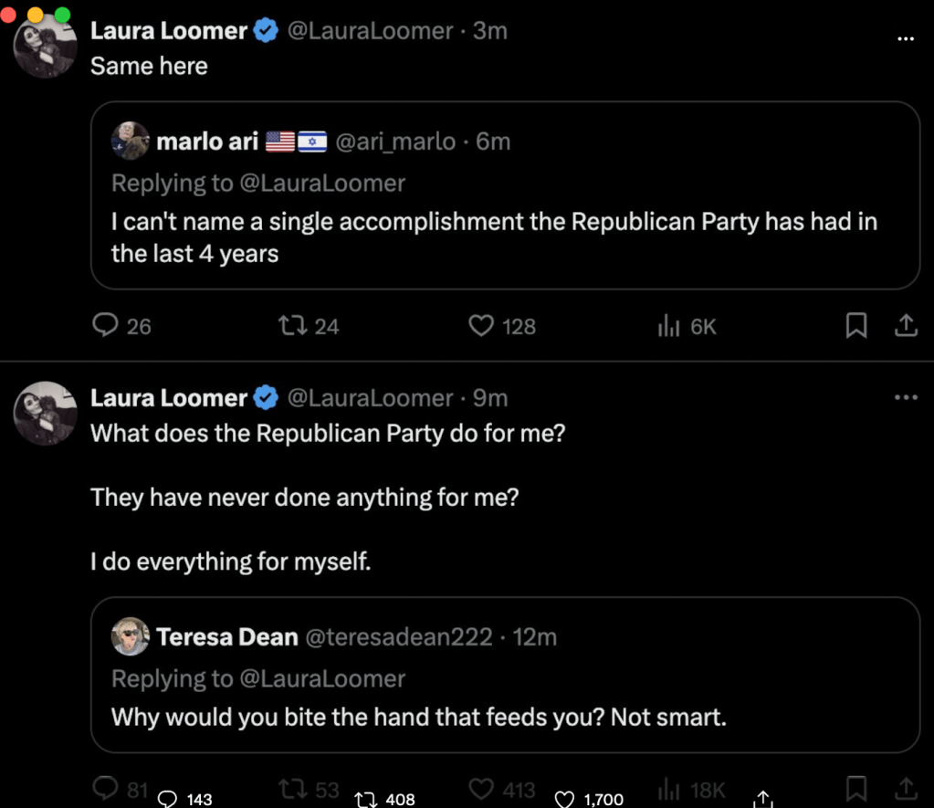The image size is (934, 808).
Task: Open the @teresadean222 profile handle
Action: point(397,636)
